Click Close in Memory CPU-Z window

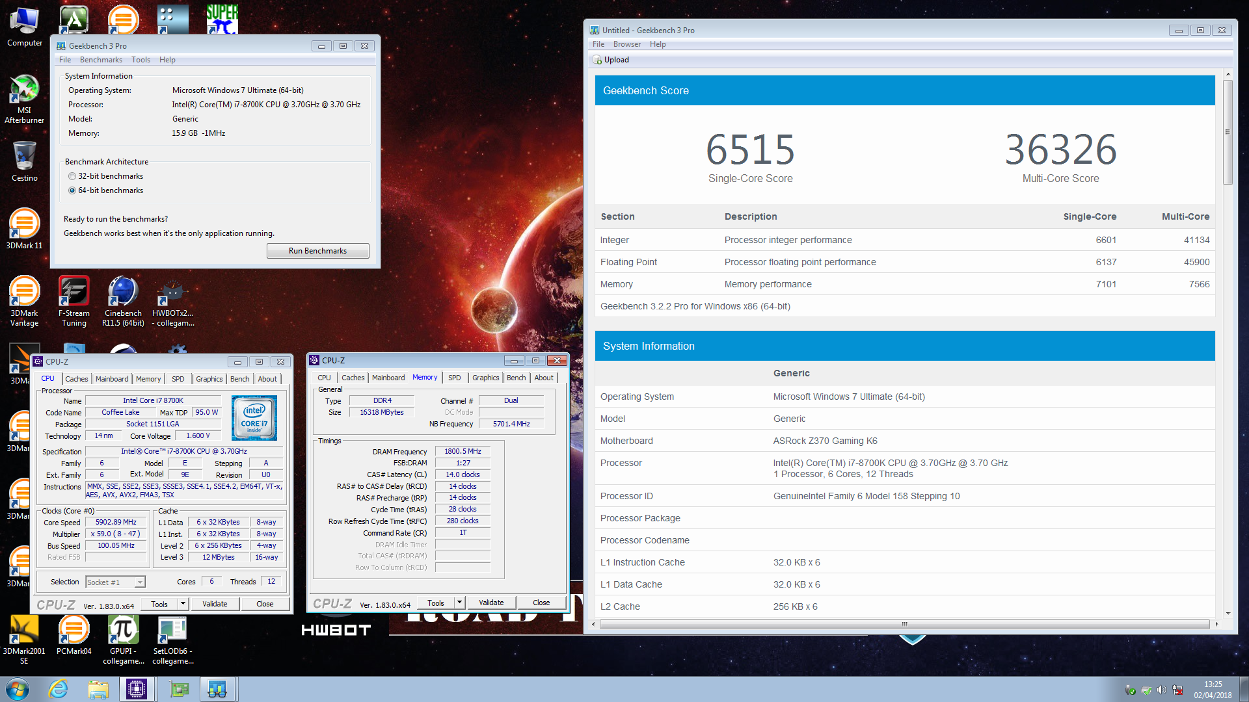pyautogui.click(x=541, y=603)
